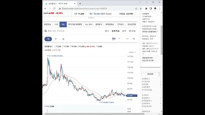Open 하이트진로 in recent list

click(x=146, y=81)
